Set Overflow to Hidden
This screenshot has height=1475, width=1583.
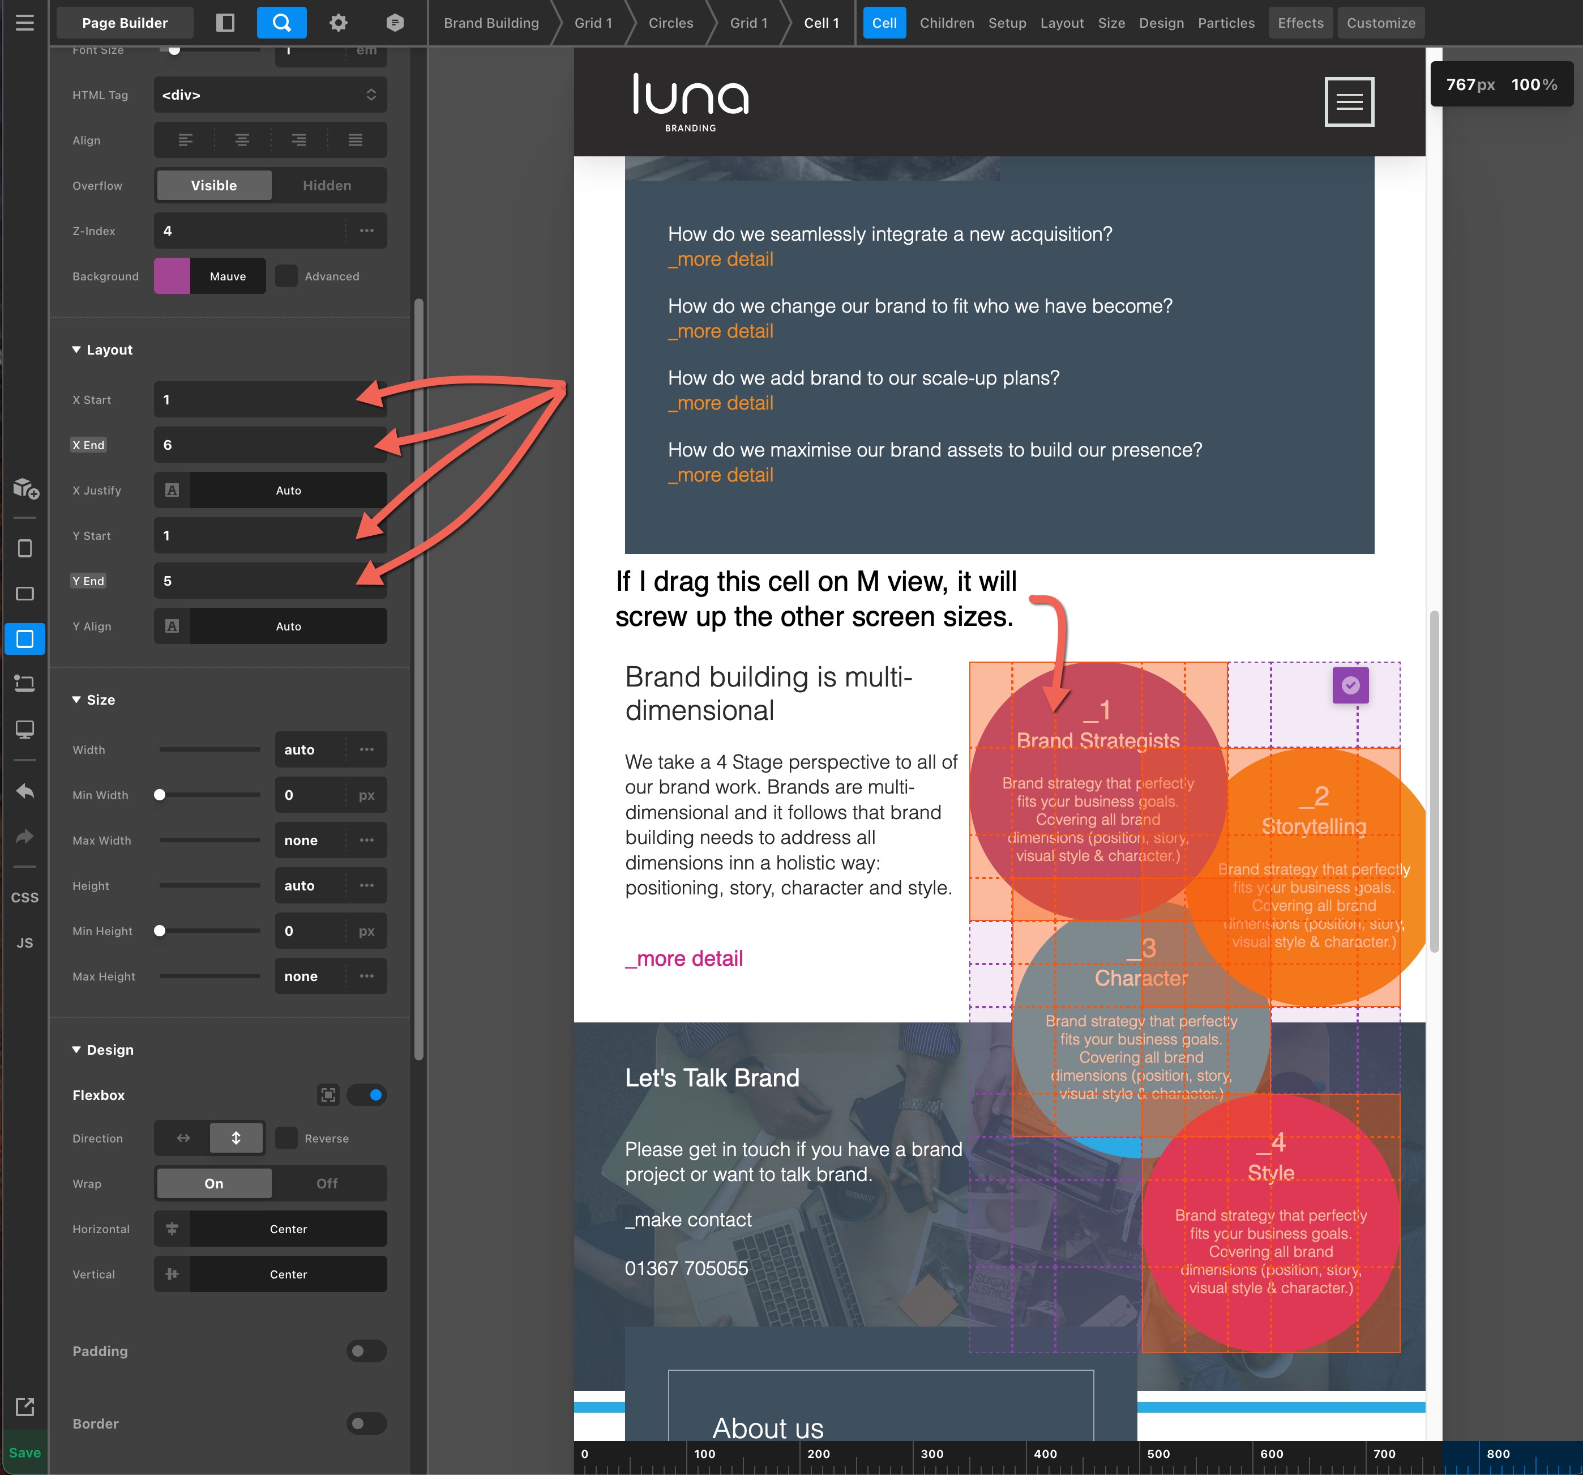(x=327, y=186)
